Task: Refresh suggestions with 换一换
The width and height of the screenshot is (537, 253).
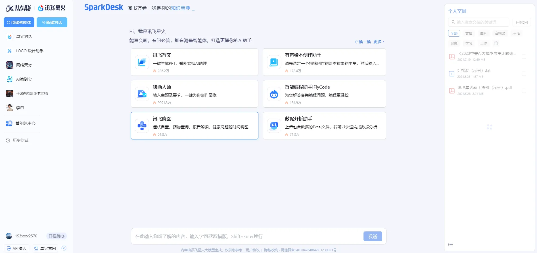Action: [363, 42]
